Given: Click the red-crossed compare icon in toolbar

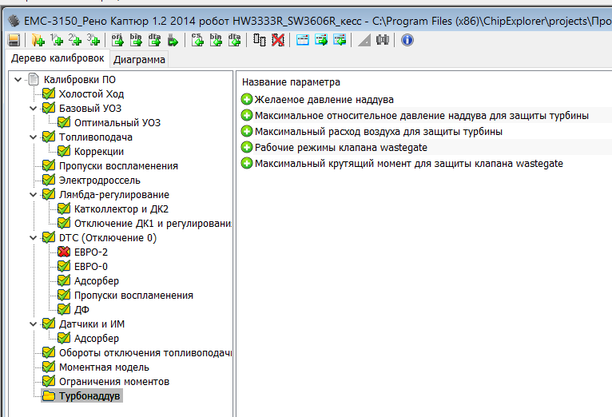Looking at the screenshot, I should pyautogui.click(x=277, y=40).
